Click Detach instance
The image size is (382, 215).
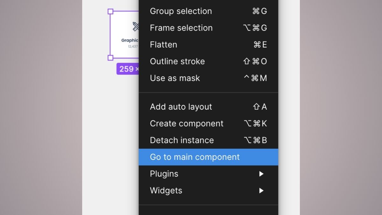tap(182, 140)
